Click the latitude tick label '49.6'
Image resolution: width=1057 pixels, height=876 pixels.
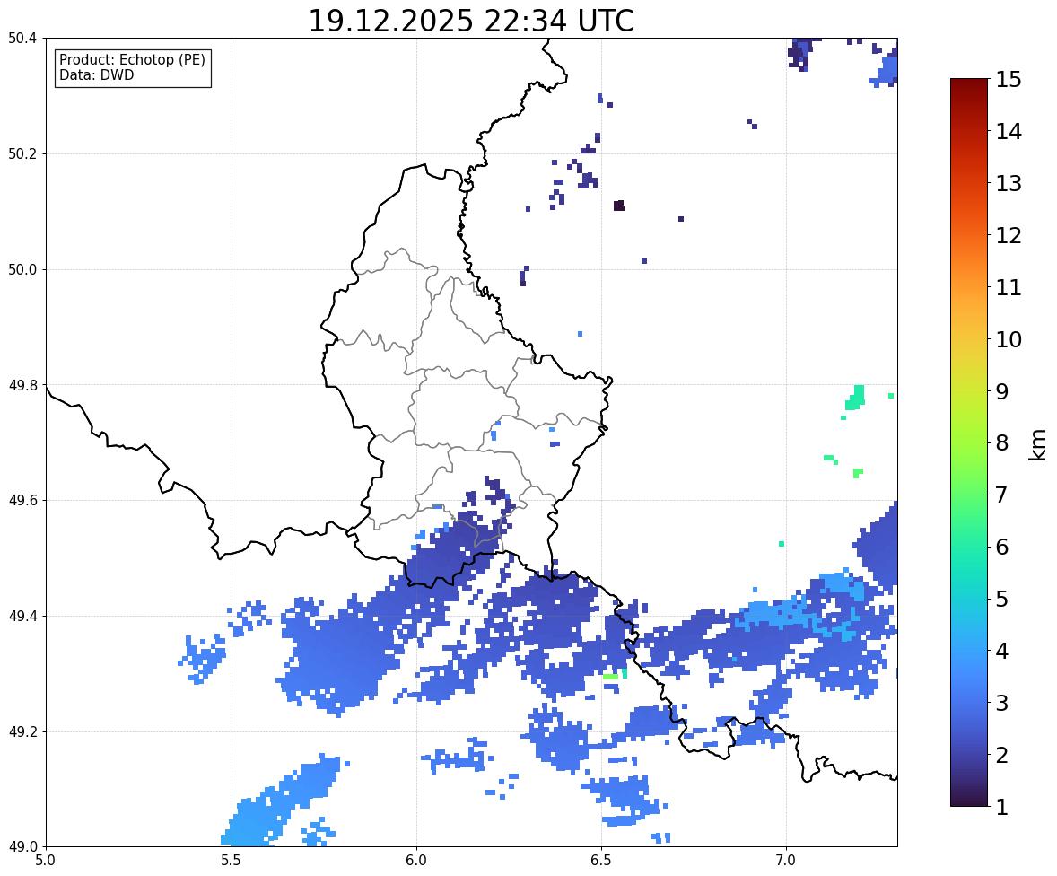pyautogui.click(x=22, y=500)
